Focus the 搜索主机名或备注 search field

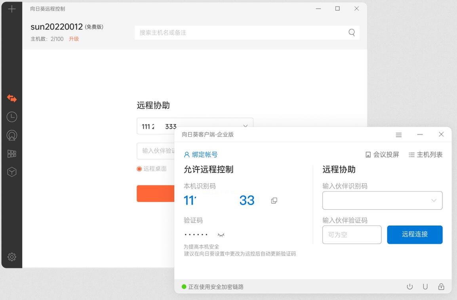point(247,32)
